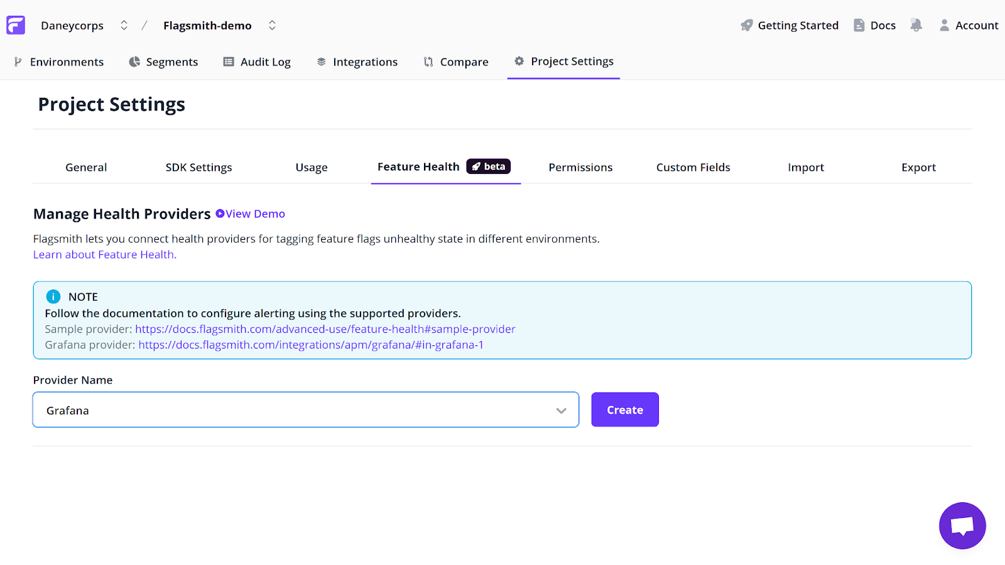Open the Integrations nav item
Image resolution: width=1005 pixels, height=565 pixels.
(x=366, y=62)
